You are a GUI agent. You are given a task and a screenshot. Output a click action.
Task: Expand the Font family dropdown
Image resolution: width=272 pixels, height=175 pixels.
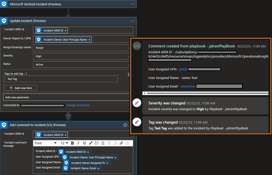point(45,143)
